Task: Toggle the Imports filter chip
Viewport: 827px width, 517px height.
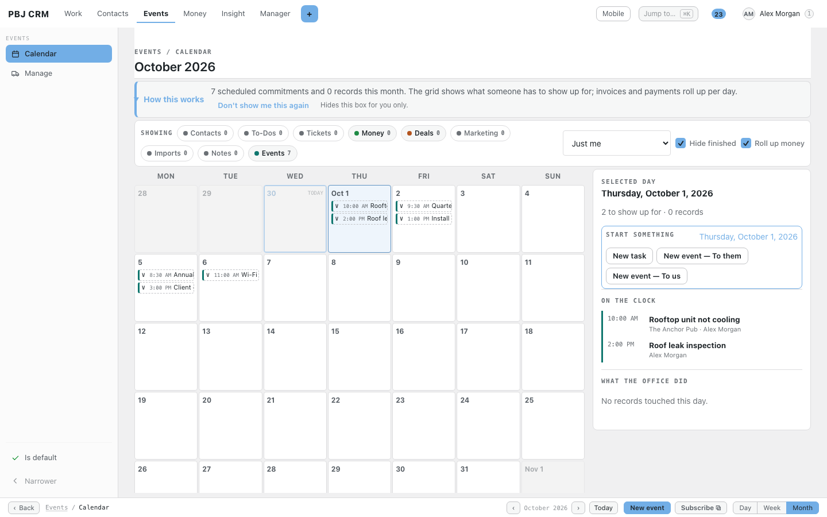Action: click(x=167, y=153)
